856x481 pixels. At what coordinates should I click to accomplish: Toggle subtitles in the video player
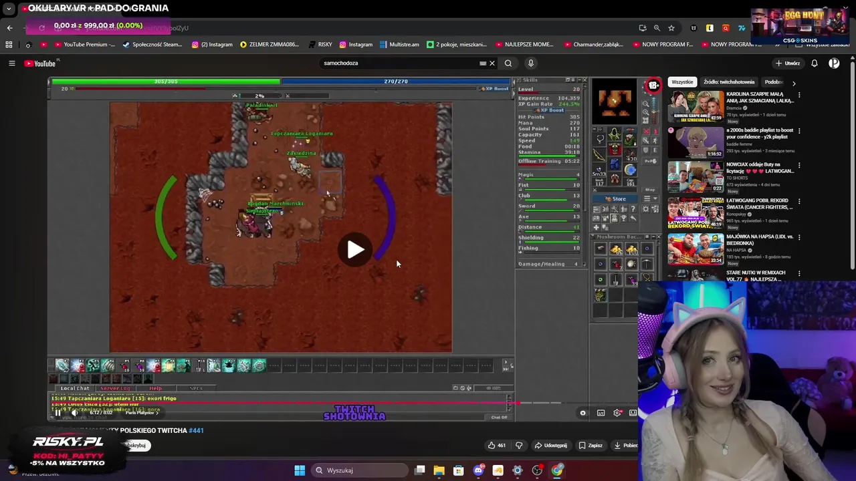coord(601,413)
